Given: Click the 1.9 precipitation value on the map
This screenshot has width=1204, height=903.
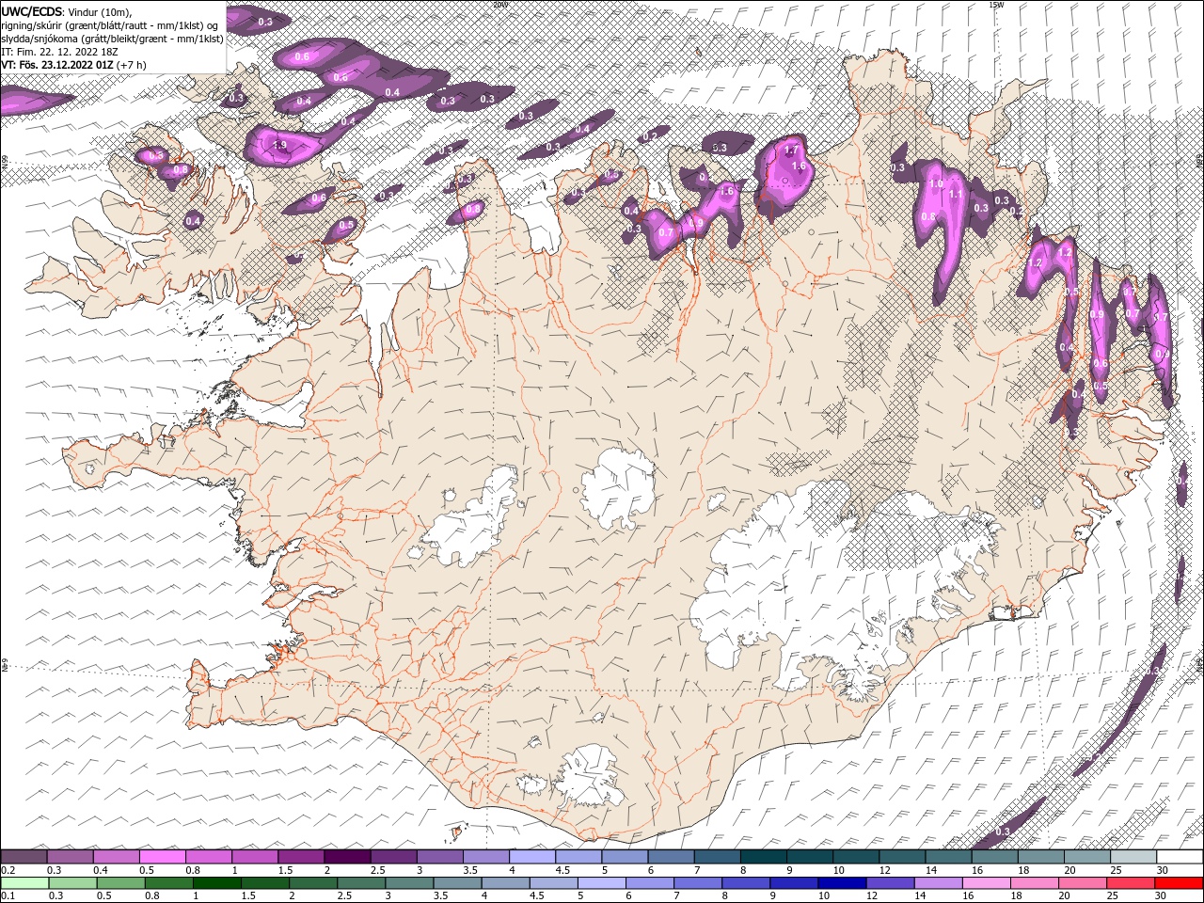Looking at the screenshot, I should tap(279, 145).
